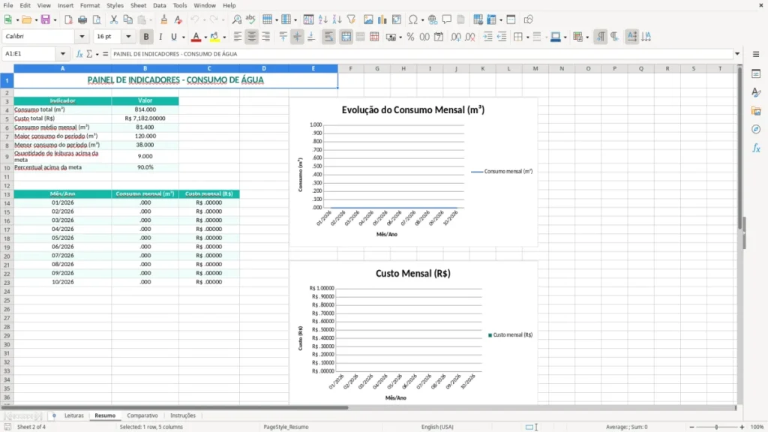The height and width of the screenshot is (432, 768).
Task: Open Draw functions shapes icon
Action: click(528, 19)
